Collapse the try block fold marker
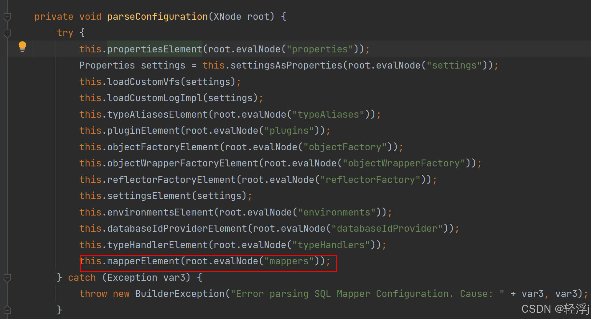The image size is (591, 319). coord(7,33)
